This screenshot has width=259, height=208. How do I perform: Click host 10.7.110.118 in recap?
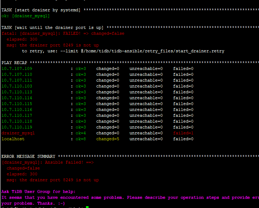pos(17,122)
